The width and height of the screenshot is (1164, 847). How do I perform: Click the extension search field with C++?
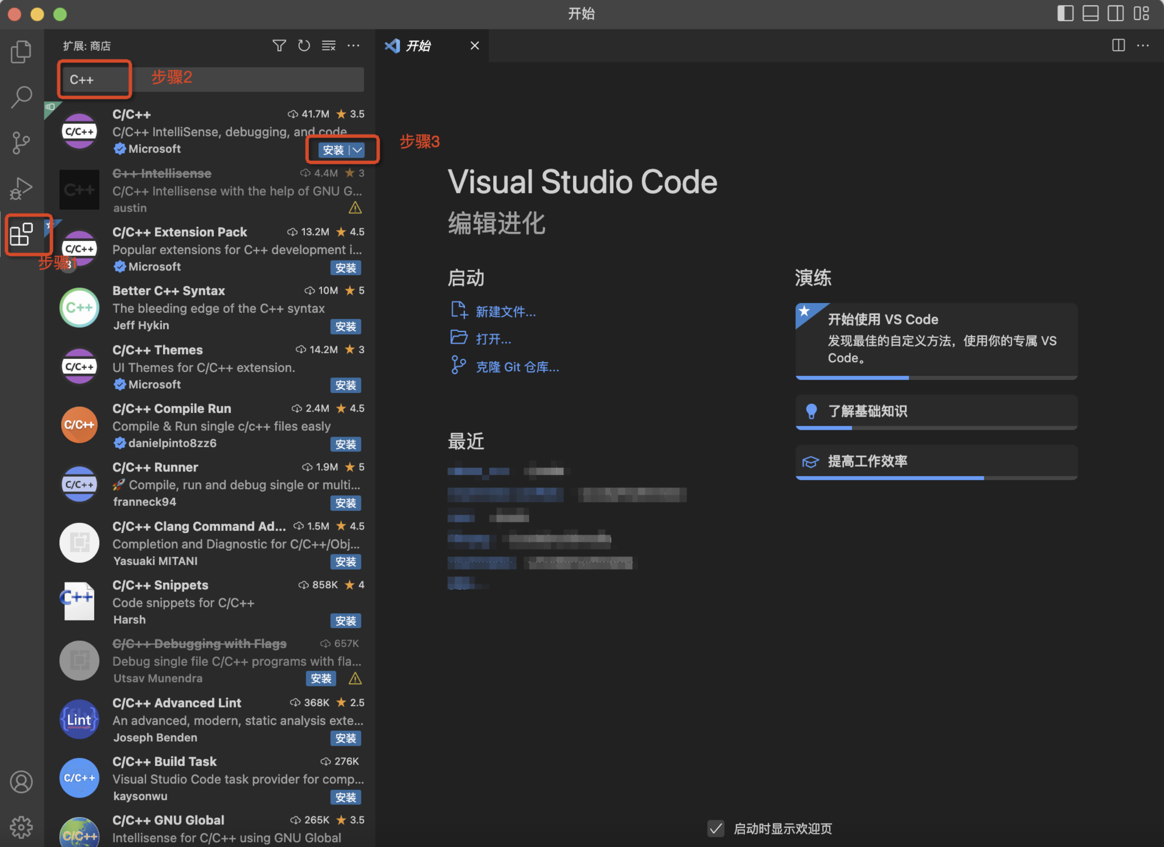(212, 80)
